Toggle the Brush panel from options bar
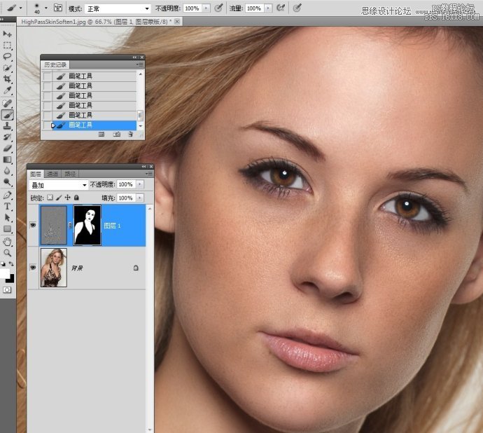 coord(58,8)
